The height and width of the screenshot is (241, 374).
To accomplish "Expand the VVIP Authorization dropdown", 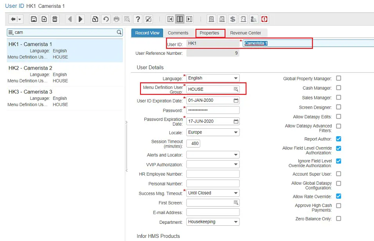I will pos(213,164).
